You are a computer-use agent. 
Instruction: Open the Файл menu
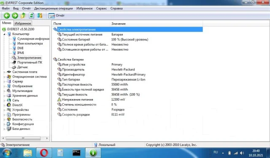point(5,8)
